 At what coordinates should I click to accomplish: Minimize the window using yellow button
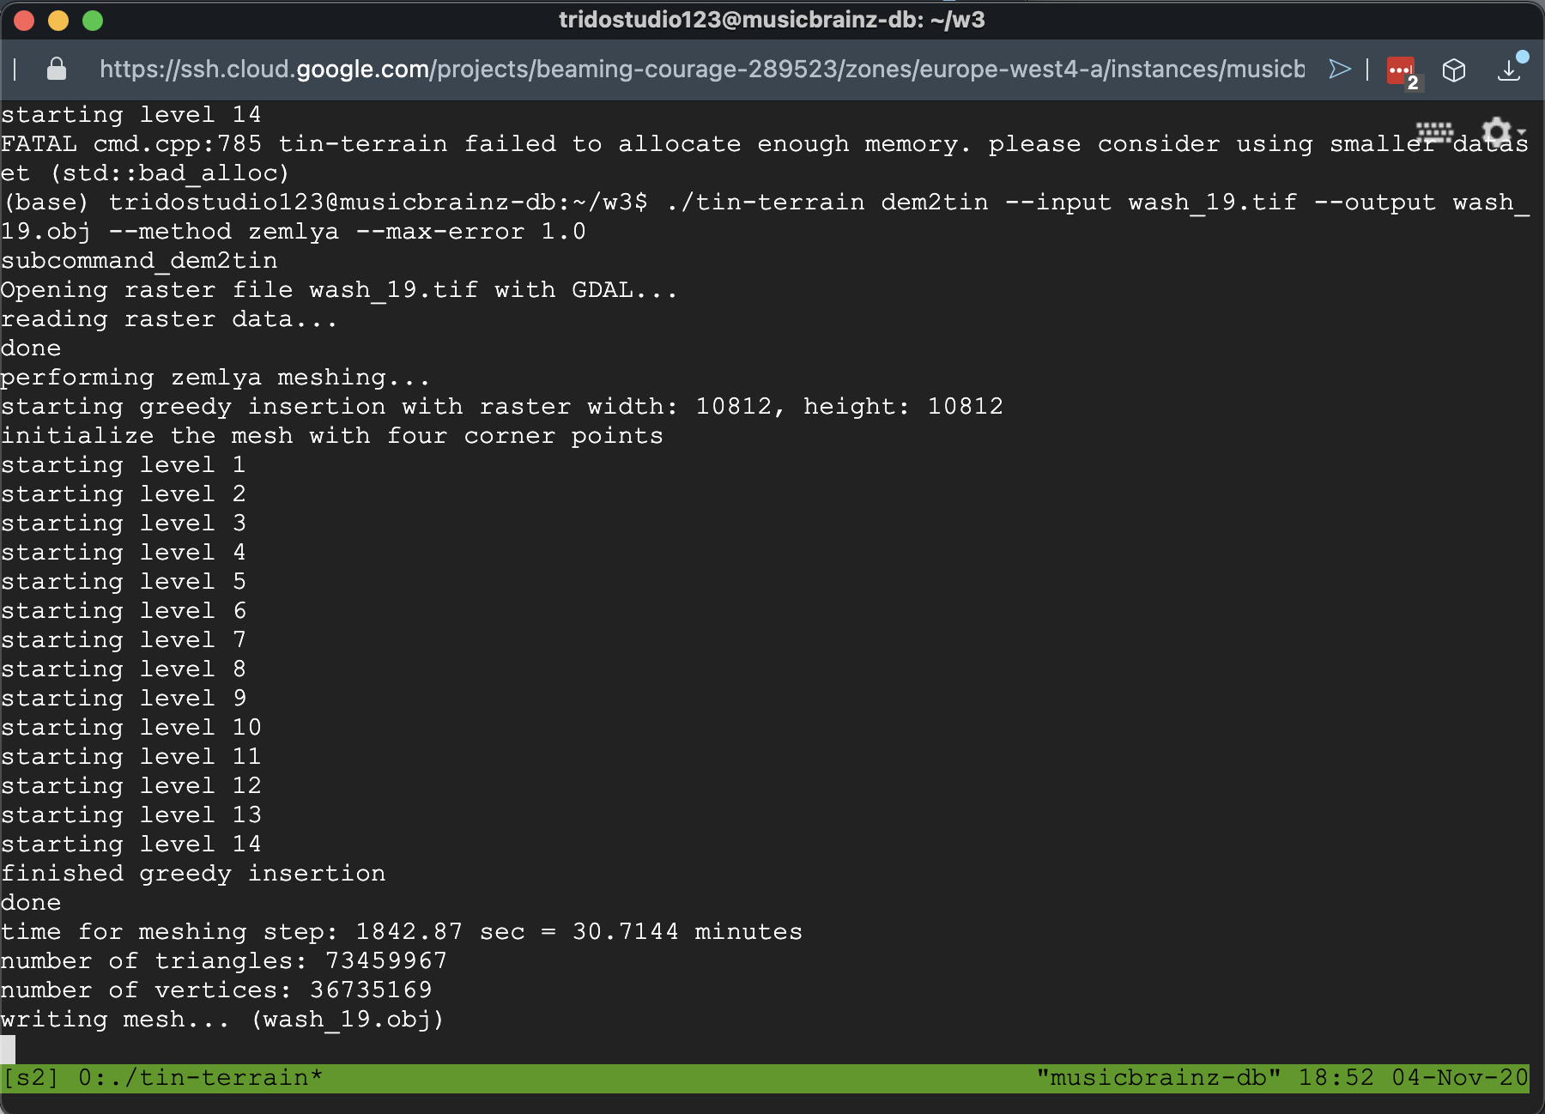click(58, 21)
